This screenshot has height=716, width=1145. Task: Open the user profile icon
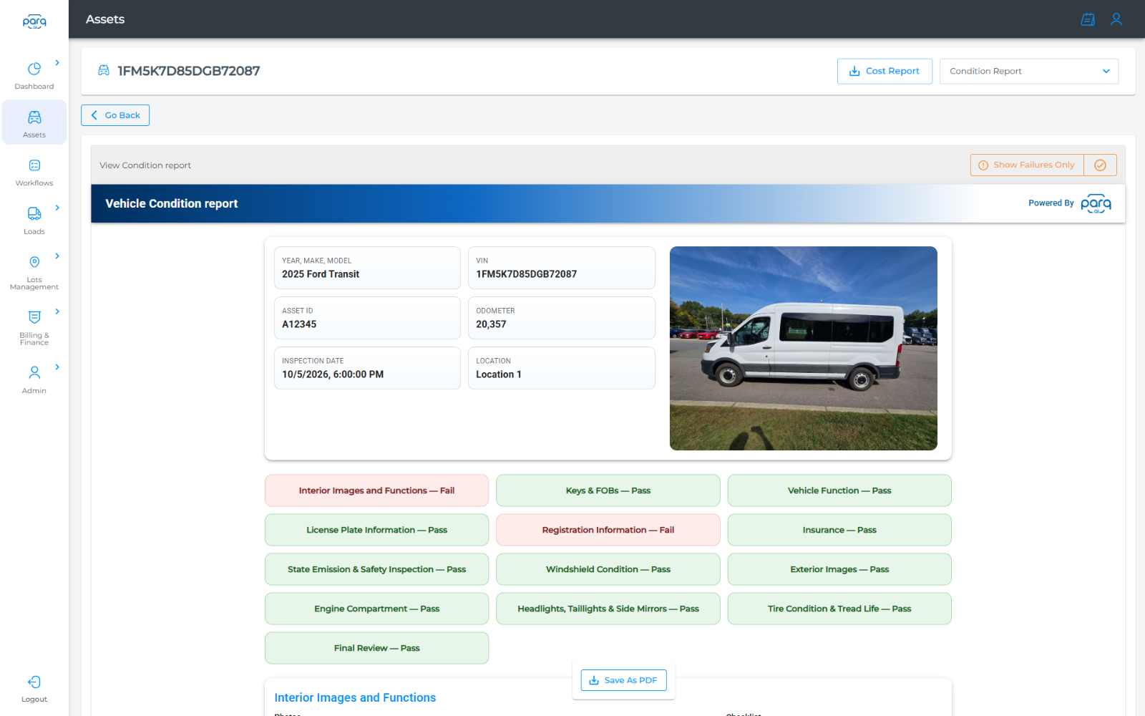1116,19
